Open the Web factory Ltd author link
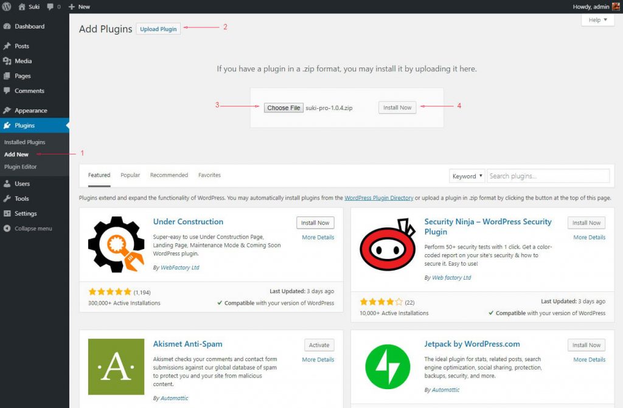 pos(451,278)
